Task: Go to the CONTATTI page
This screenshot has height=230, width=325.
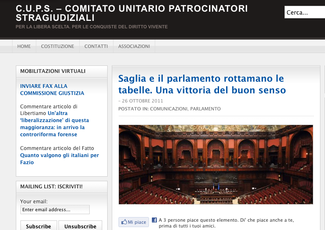Action: [x=96, y=46]
